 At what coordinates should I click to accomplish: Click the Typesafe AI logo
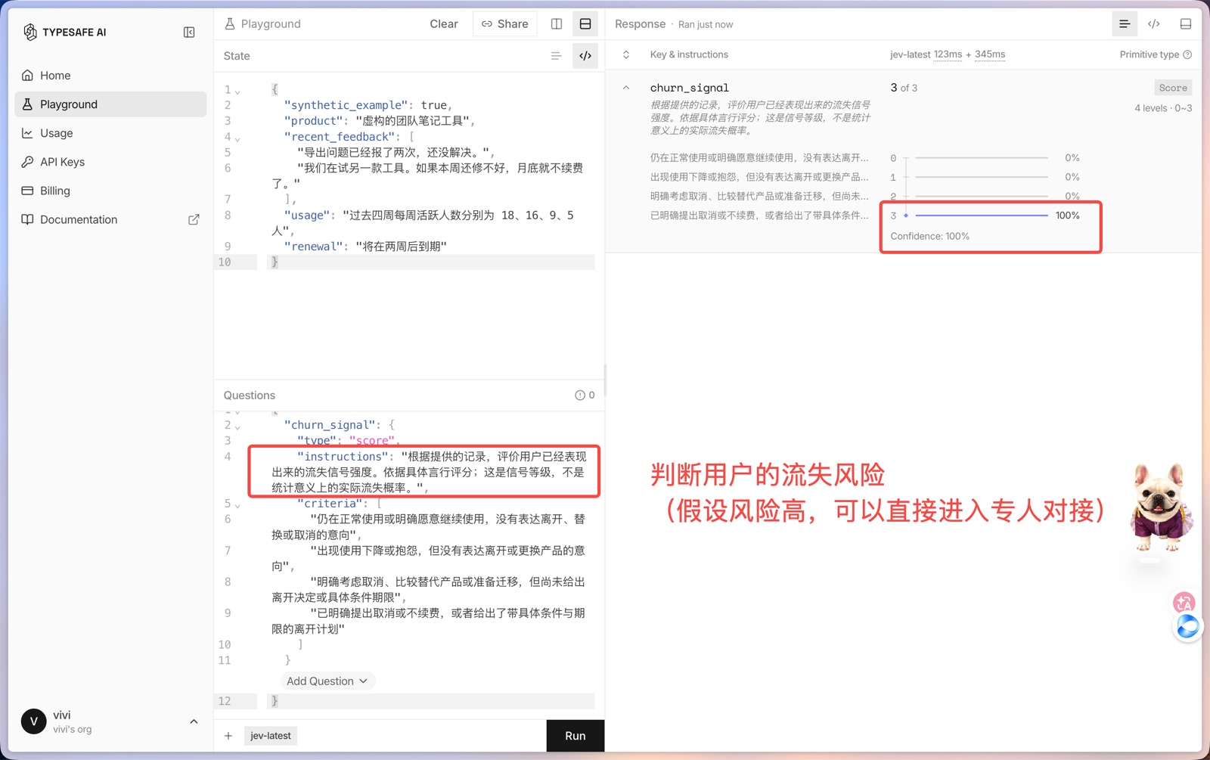point(64,32)
